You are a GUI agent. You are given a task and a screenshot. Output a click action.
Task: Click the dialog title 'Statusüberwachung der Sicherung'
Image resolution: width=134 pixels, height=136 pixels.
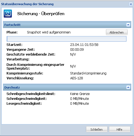(x=27, y=4)
